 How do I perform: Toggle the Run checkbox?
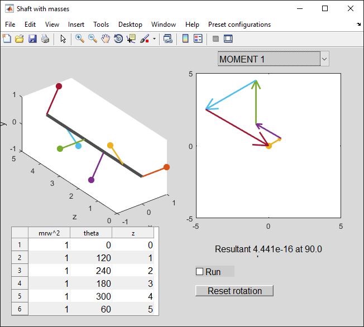click(199, 272)
